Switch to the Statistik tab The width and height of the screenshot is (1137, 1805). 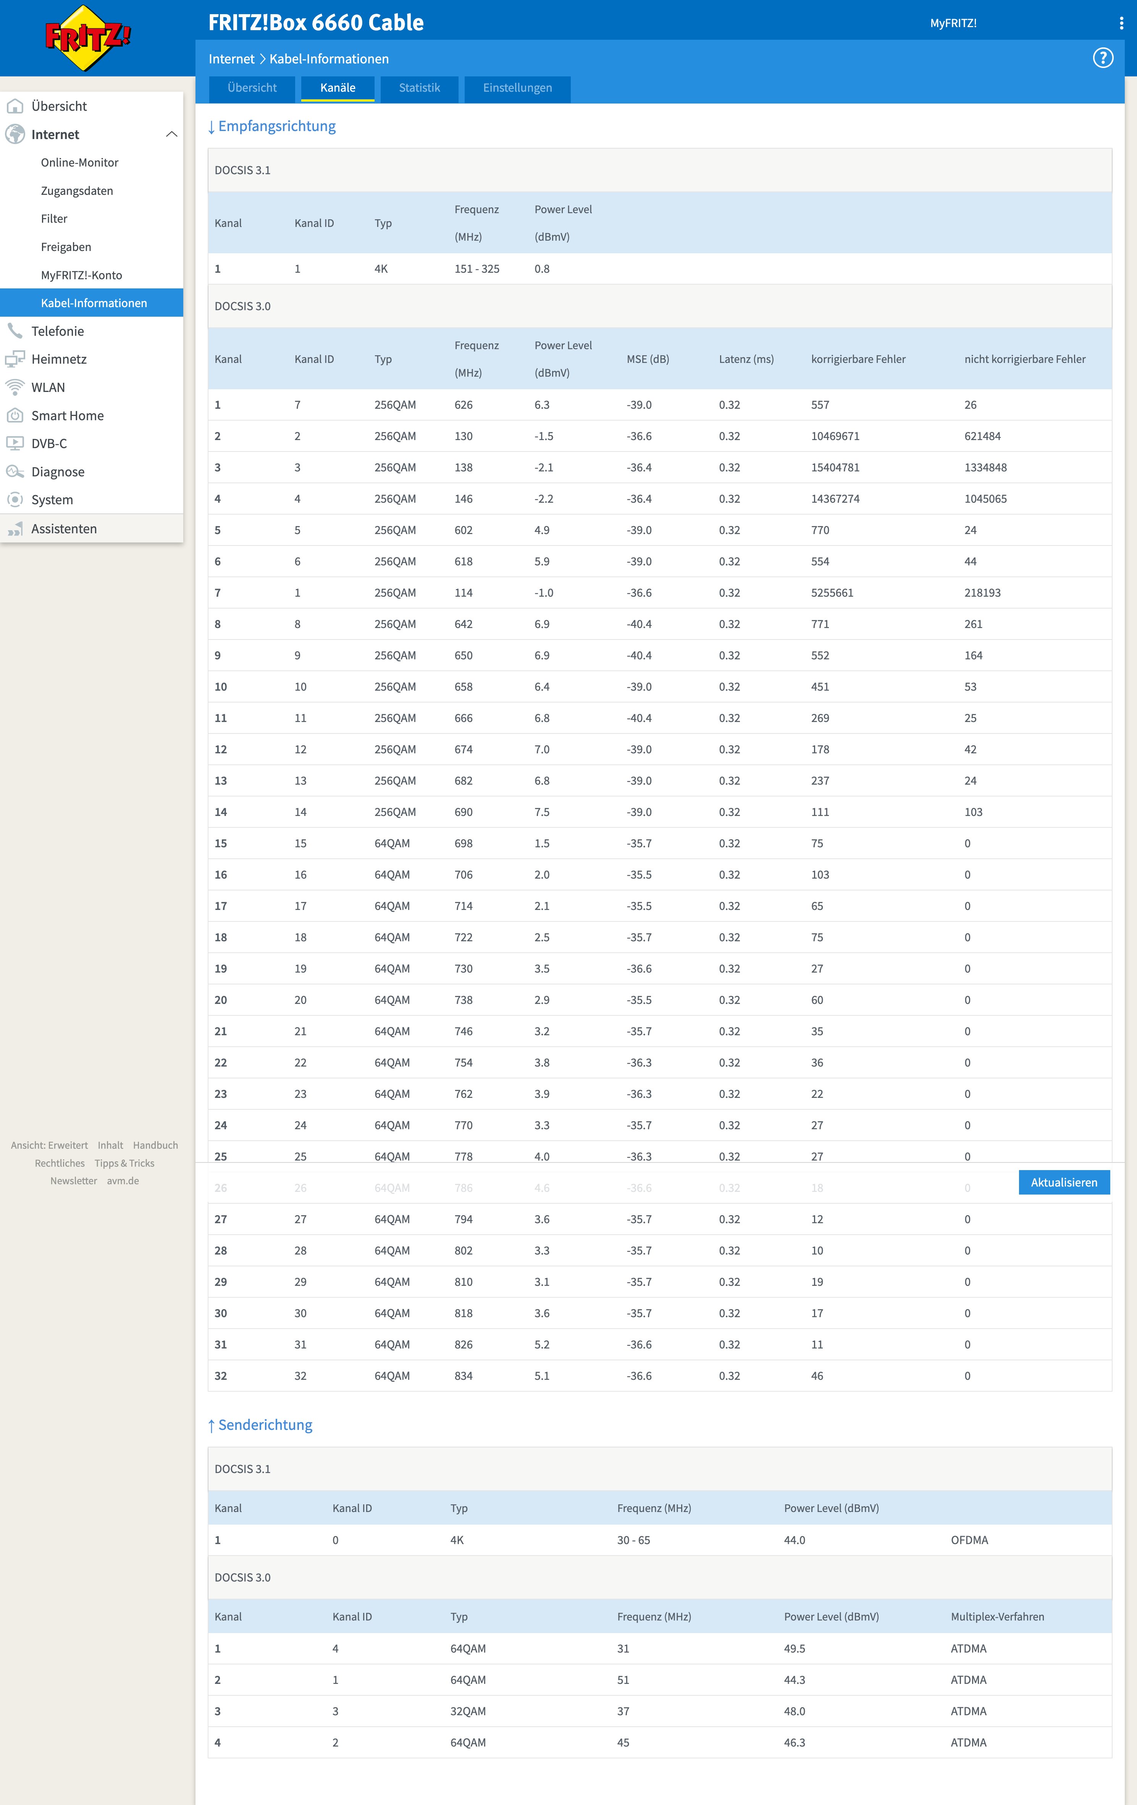(x=419, y=88)
